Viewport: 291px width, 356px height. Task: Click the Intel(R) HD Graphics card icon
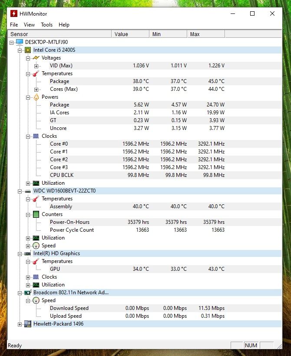(x=28, y=253)
